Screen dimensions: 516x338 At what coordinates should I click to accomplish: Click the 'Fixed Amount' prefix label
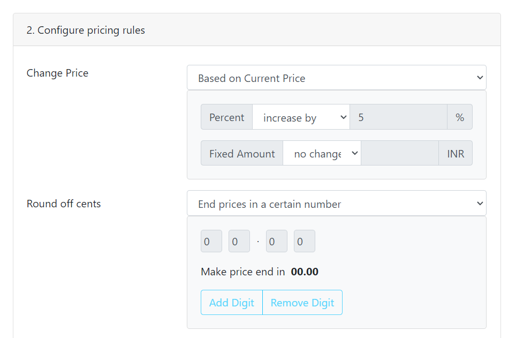coord(242,154)
